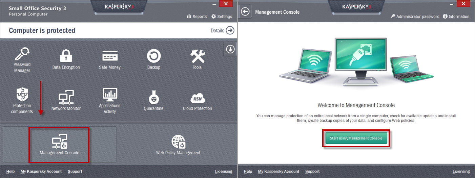Open Administrator password option
This screenshot has height=178, width=475.
415,16
